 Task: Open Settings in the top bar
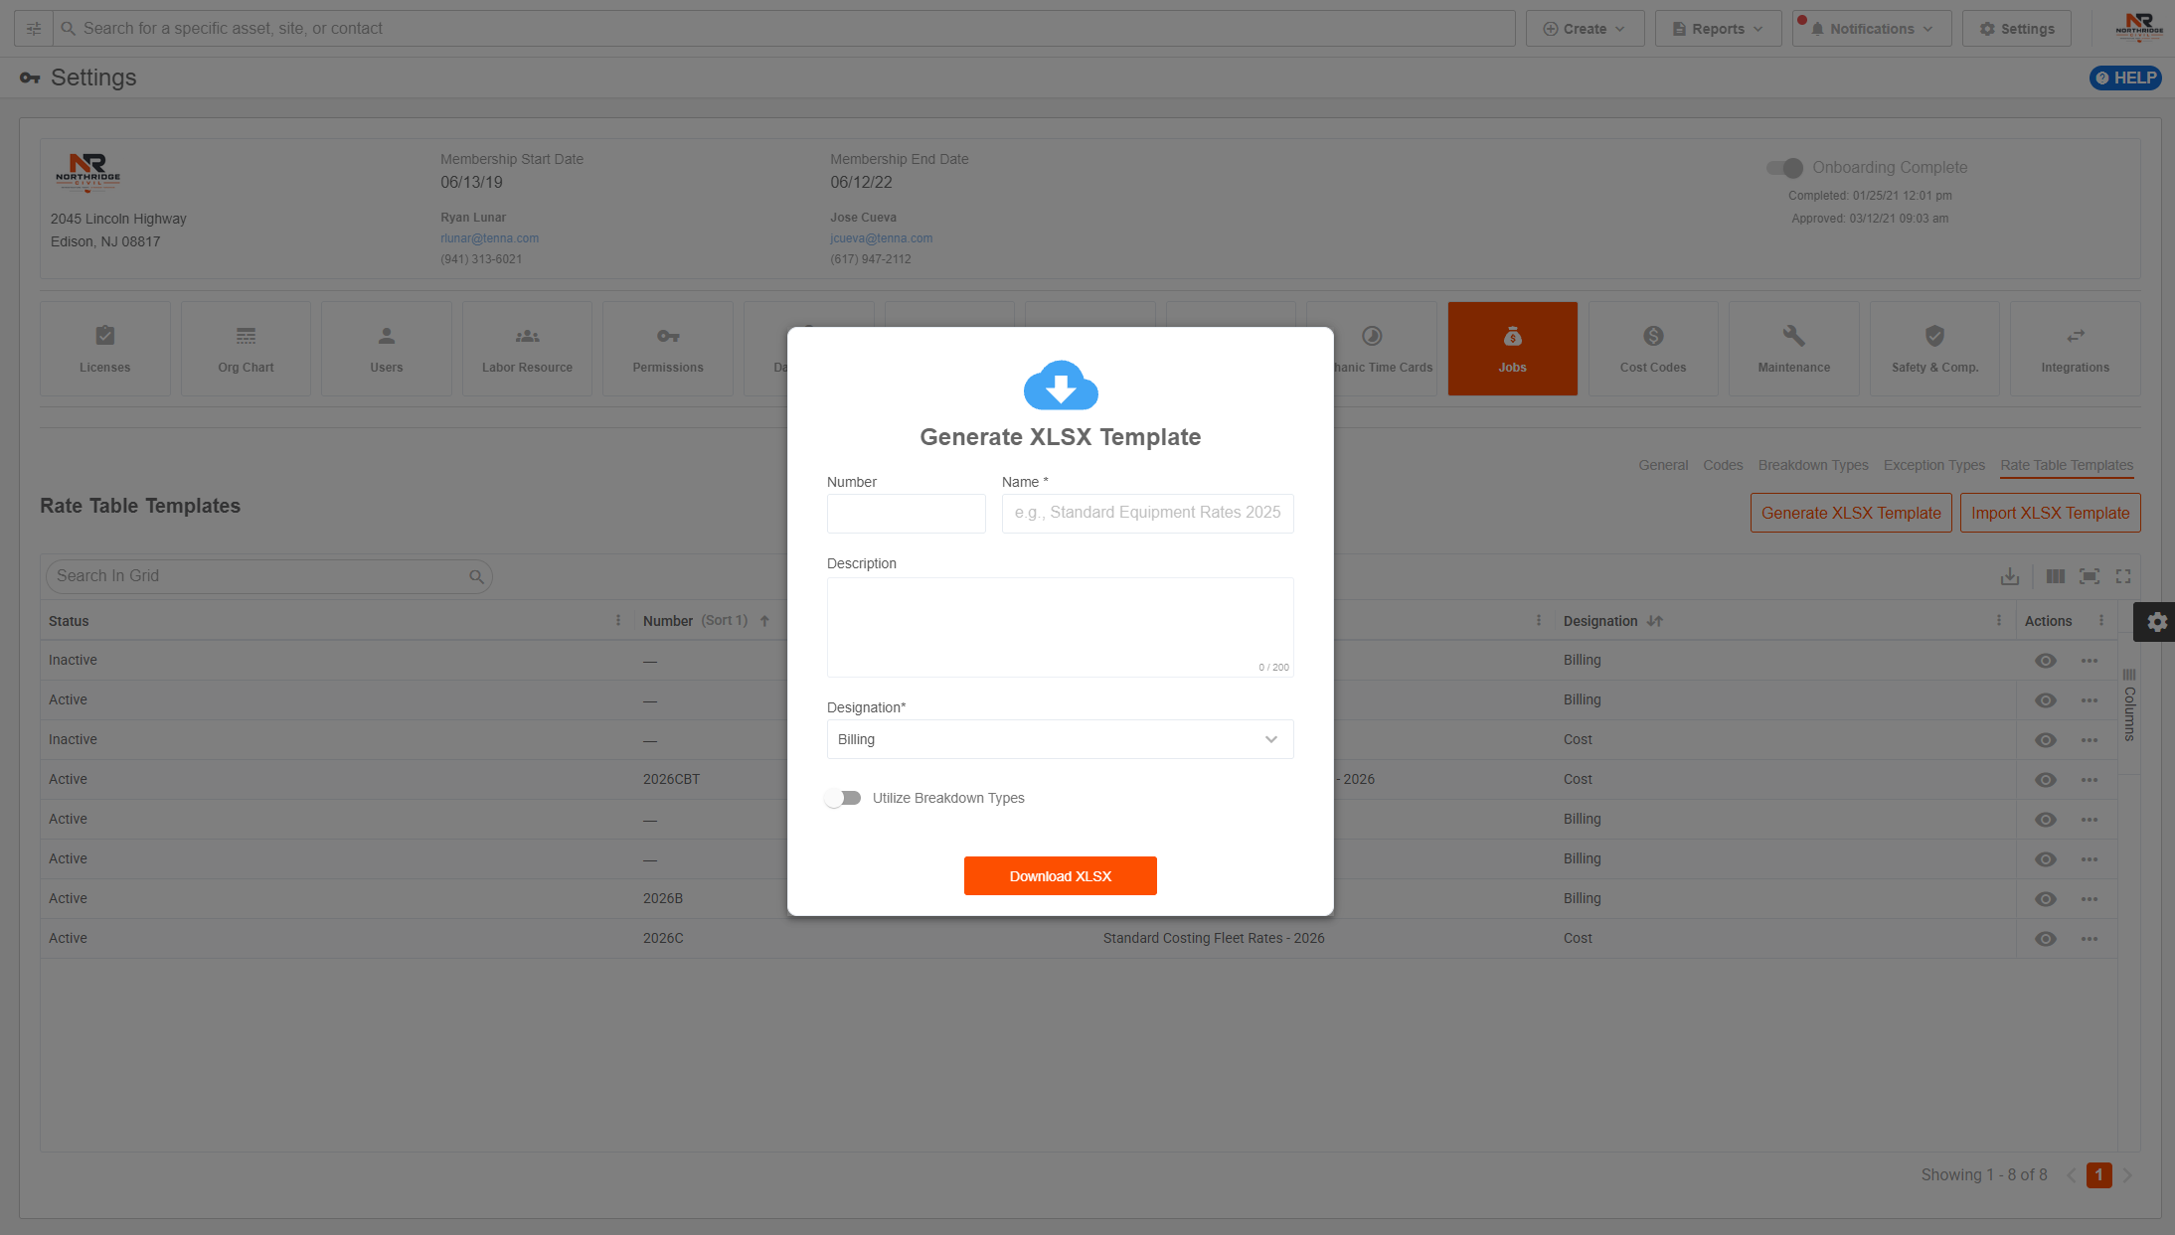coord(2016,29)
